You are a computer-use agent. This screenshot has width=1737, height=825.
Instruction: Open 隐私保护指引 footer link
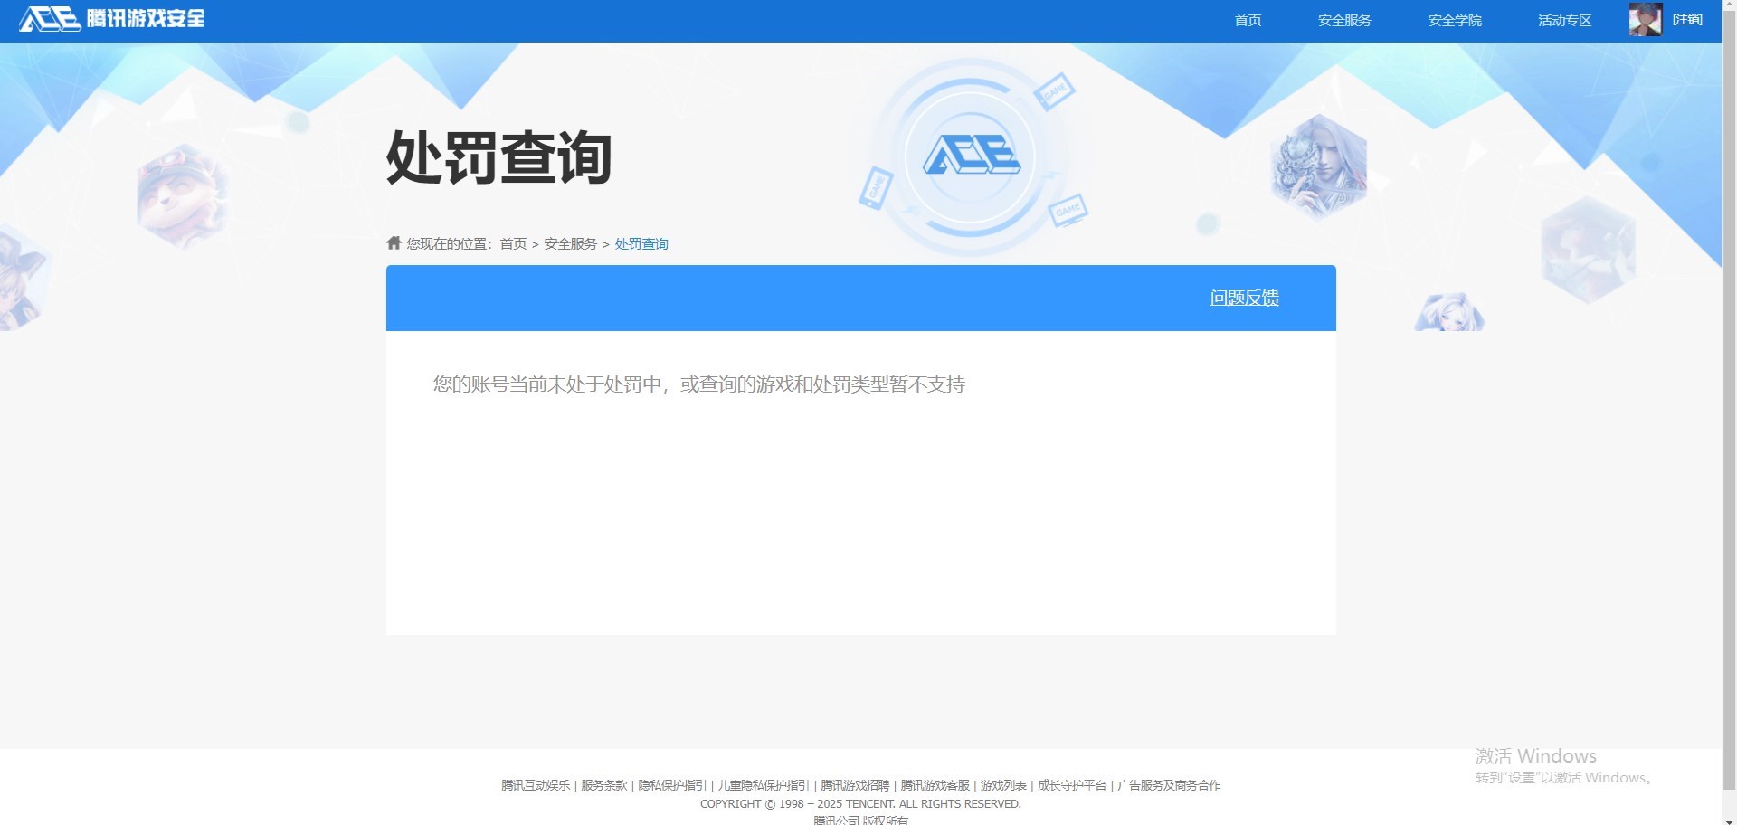pyautogui.click(x=671, y=785)
